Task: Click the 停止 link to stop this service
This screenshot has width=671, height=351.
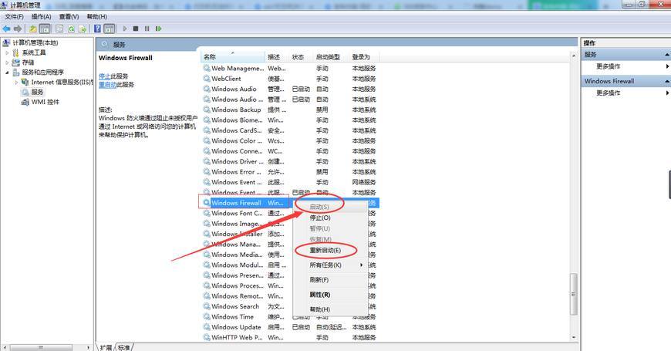Action: click(x=104, y=76)
